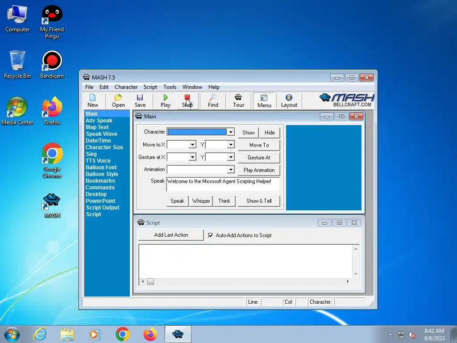Screen dimensions: 457x343
Task: Open the Help menu
Action: tap(214, 87)
